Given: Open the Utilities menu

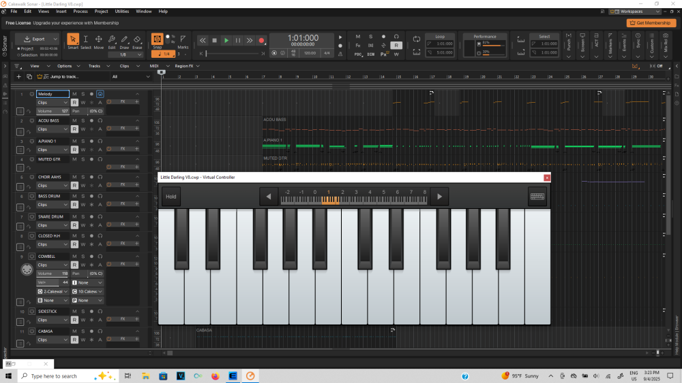Looking at the screenshot, I should [122, 12].
